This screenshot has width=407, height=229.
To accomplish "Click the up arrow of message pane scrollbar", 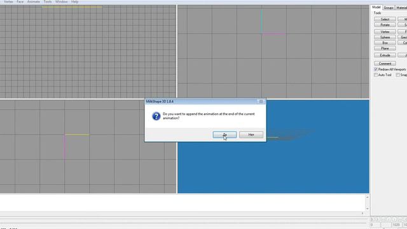I will pyautogui.click(x=367, y=197).
